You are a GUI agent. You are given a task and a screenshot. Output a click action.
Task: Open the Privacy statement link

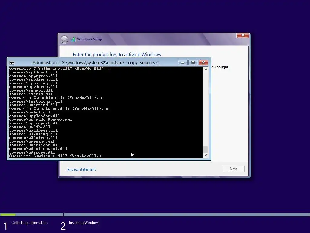pyautogui.click(x=81, y=169)
